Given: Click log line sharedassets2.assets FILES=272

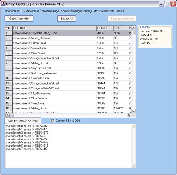Looking at the screenshot, I should [27, 133].
